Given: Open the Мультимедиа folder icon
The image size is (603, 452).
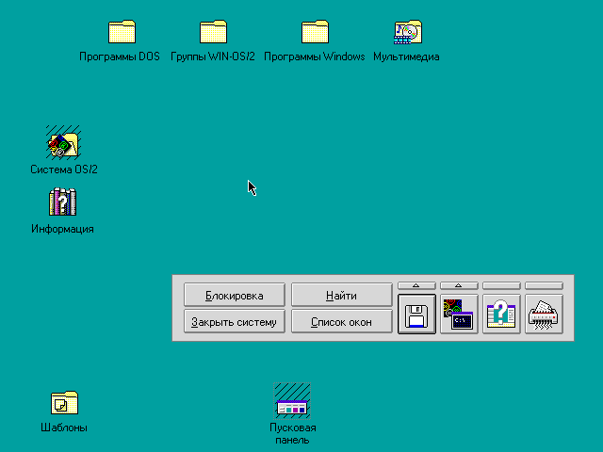Looking at the screenshot, I should 407,33.
